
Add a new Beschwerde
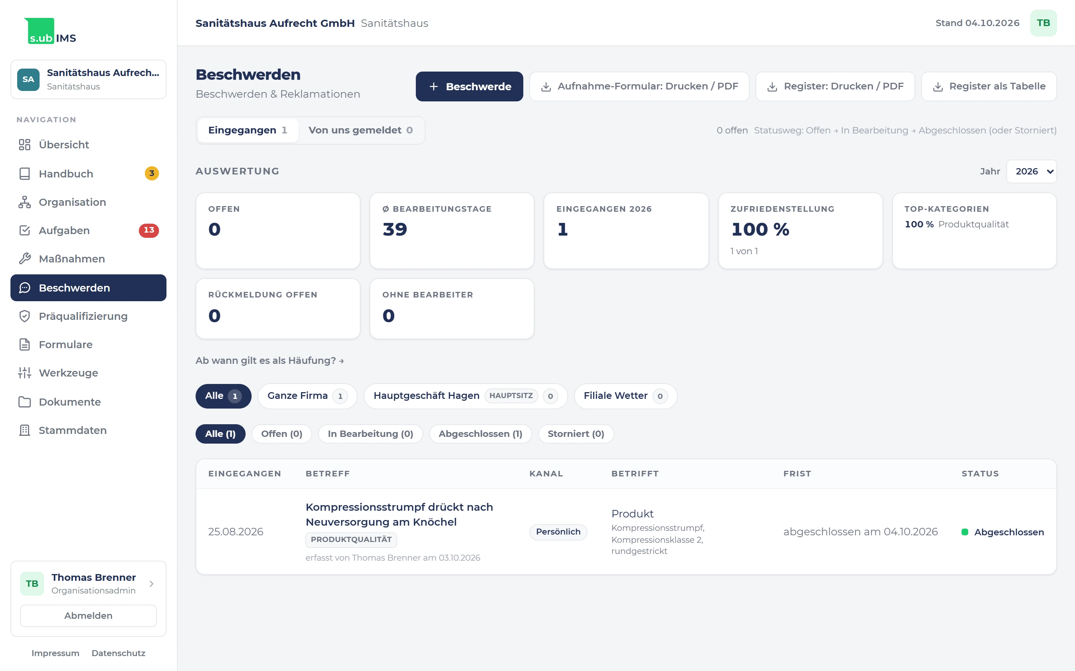pyautogui.click(x=469, y=86)
